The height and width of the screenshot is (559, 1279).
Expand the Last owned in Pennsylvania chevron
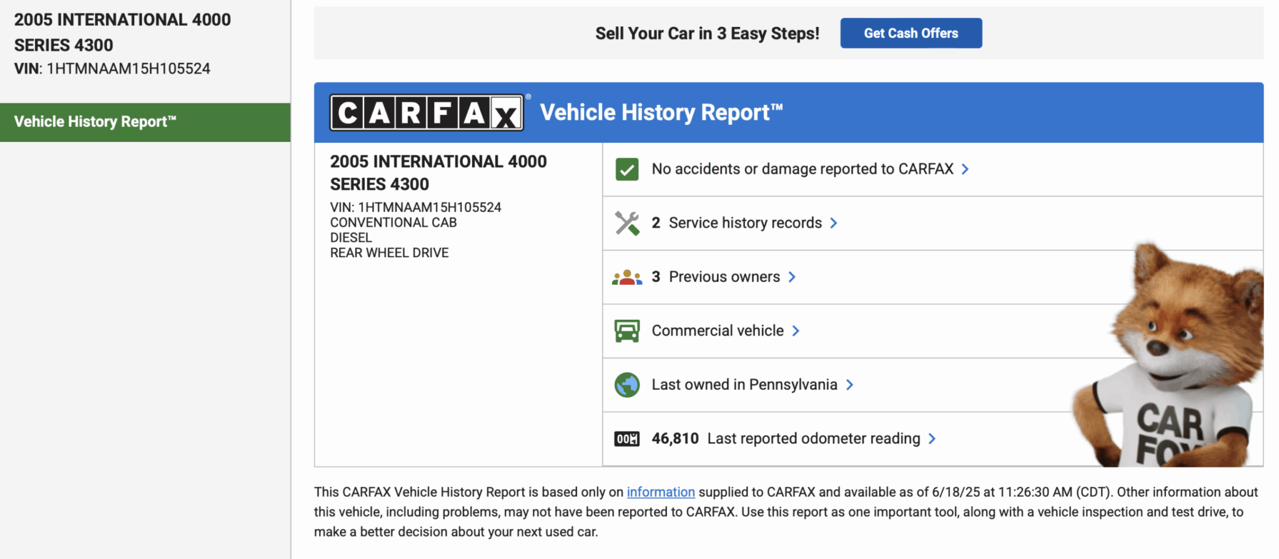click(x=849, y=385)
